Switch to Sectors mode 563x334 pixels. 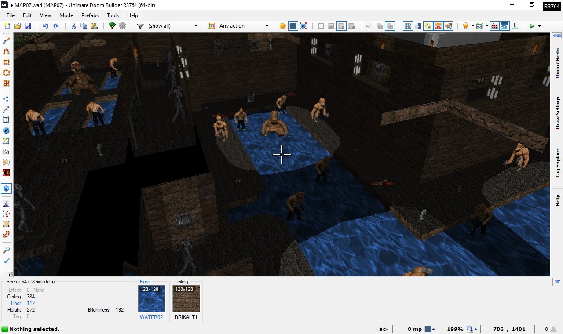click(x=6, y=120)
